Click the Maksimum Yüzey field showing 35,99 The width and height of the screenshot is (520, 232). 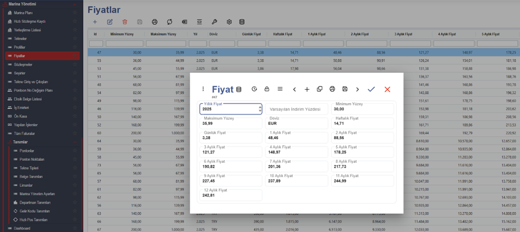(x=231, y=124)
